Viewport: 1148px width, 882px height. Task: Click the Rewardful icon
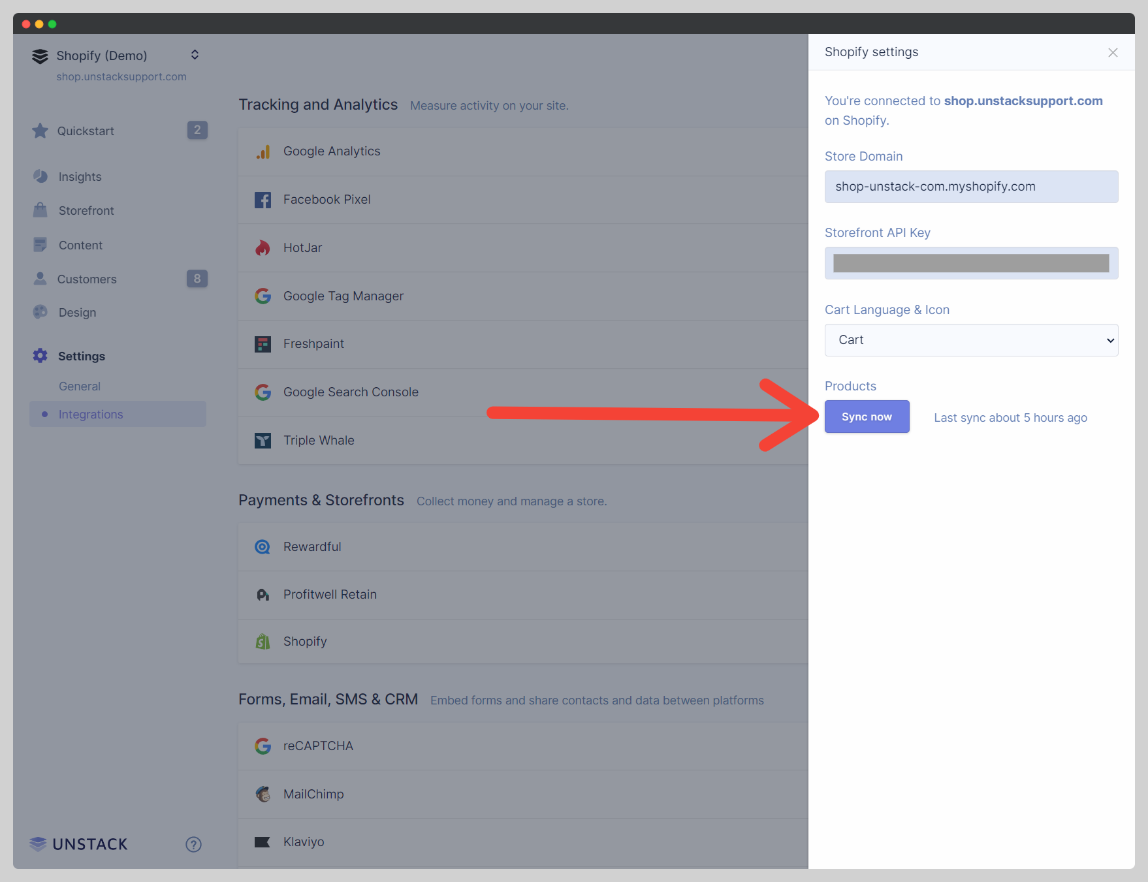pyautogui.click(x=263, y=546)
